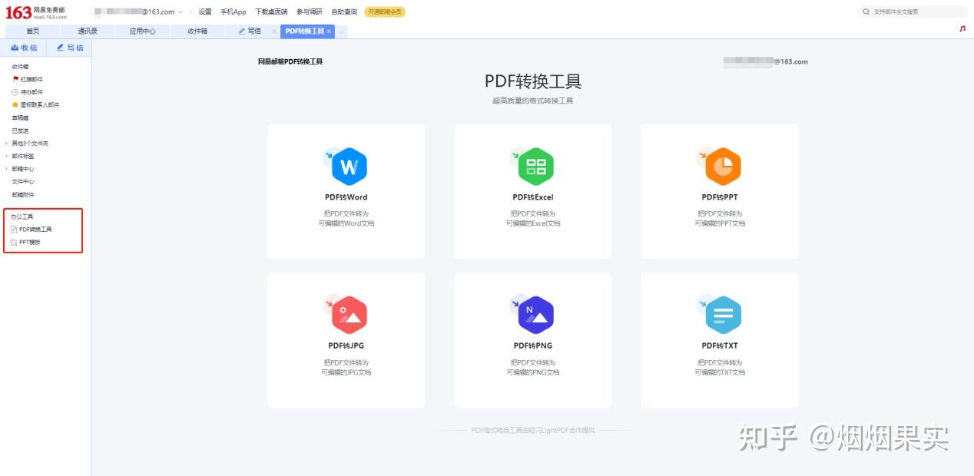This screenshot has width=974, height=476.
Task: Expand 邮箱中心 section
Action: 7,169
